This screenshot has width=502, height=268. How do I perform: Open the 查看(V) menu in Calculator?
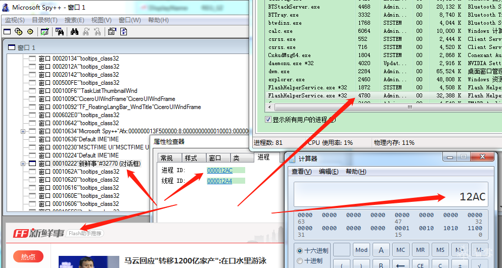coord(302,172)
